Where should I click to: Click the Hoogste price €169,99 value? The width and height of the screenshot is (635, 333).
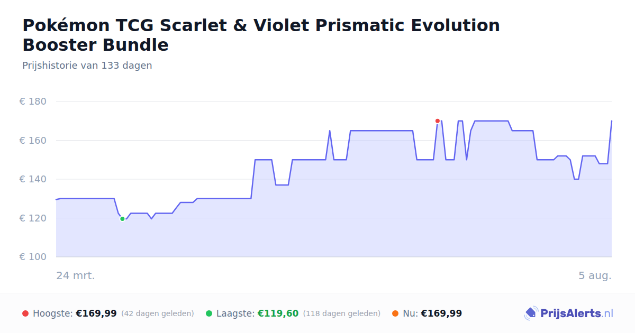96,313
